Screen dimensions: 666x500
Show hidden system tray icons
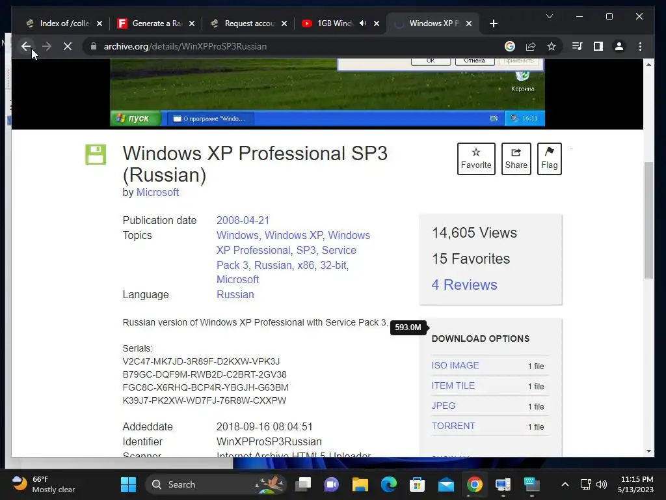tap(565, 484)
